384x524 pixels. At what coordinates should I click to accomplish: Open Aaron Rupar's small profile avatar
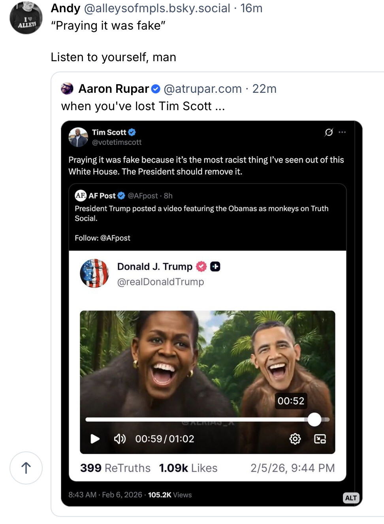coord(67,88)
